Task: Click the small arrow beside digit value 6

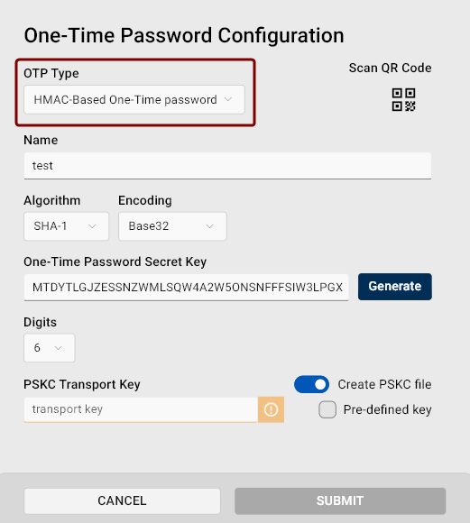Action: (x=58, y=348)
